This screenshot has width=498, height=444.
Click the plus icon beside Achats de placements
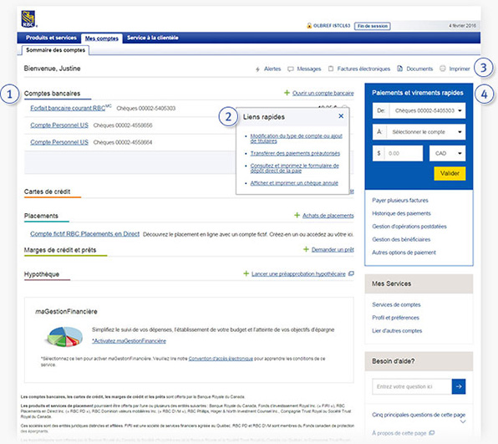tap(297, 215)
